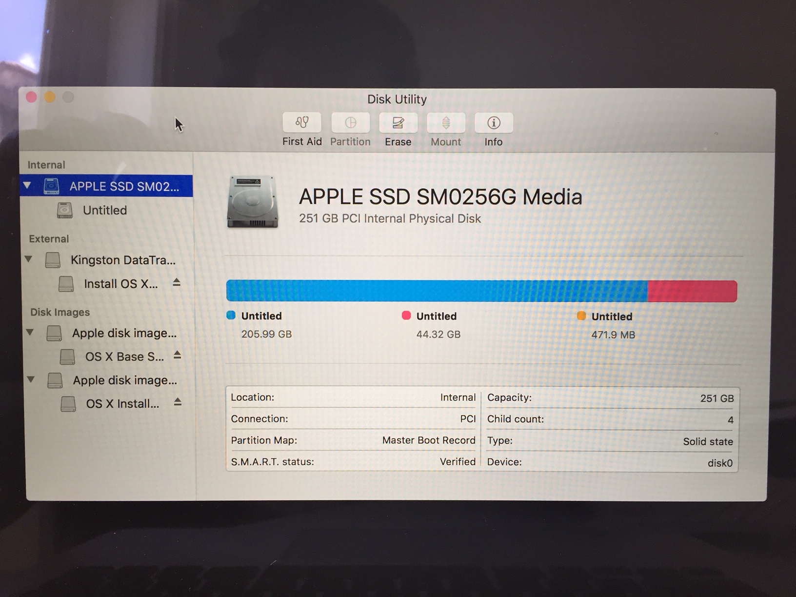Viewport: 796px width, 597px height.
Task: Click the Type Solid state value
Action: (708, 442)
